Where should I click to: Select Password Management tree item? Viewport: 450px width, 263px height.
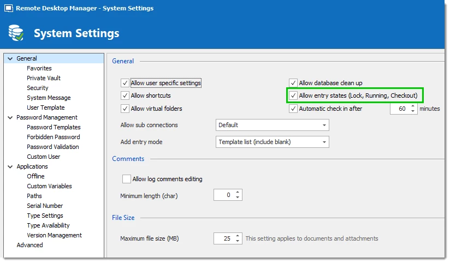click(47, 117)
